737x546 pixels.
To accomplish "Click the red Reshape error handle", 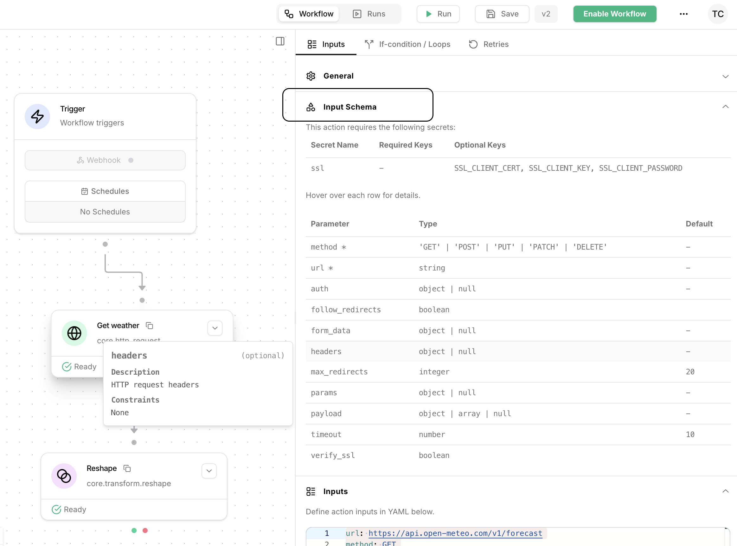I will [145, 530].
